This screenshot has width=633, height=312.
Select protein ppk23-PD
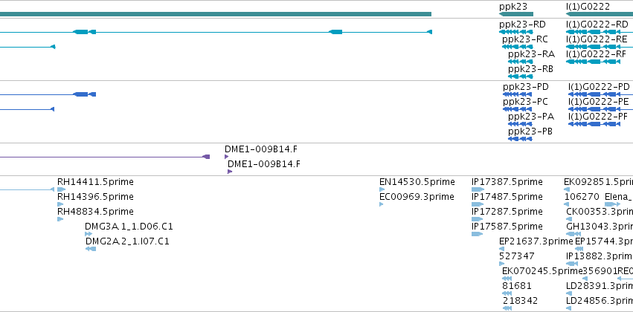click(526, 87)
